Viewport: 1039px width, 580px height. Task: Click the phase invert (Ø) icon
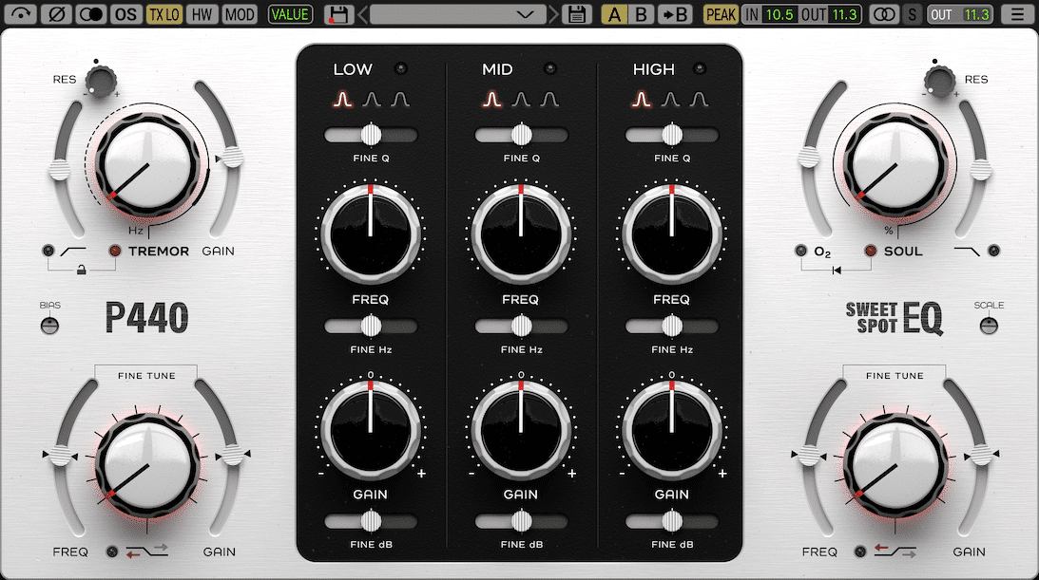coord(58,14)
